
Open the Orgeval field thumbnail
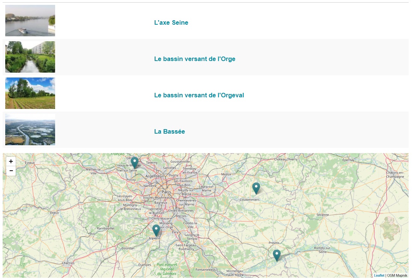coord(30,93)
